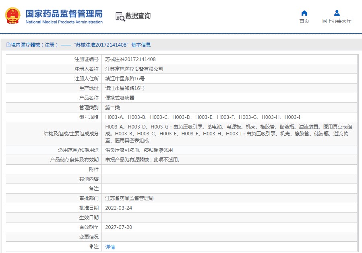362x253 pixels.
Task: Click the 型号规格 label
Action: (89, 117)
